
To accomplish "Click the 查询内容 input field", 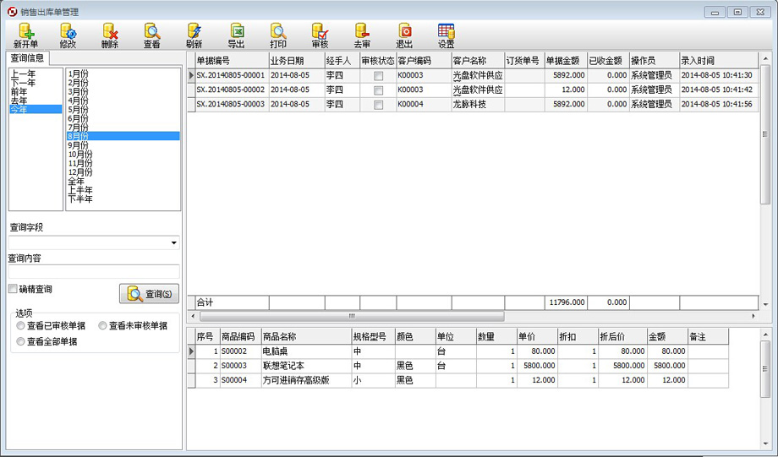I will point(93,272).
